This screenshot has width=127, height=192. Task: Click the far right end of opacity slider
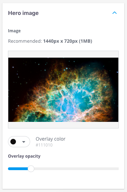(118, 169)
